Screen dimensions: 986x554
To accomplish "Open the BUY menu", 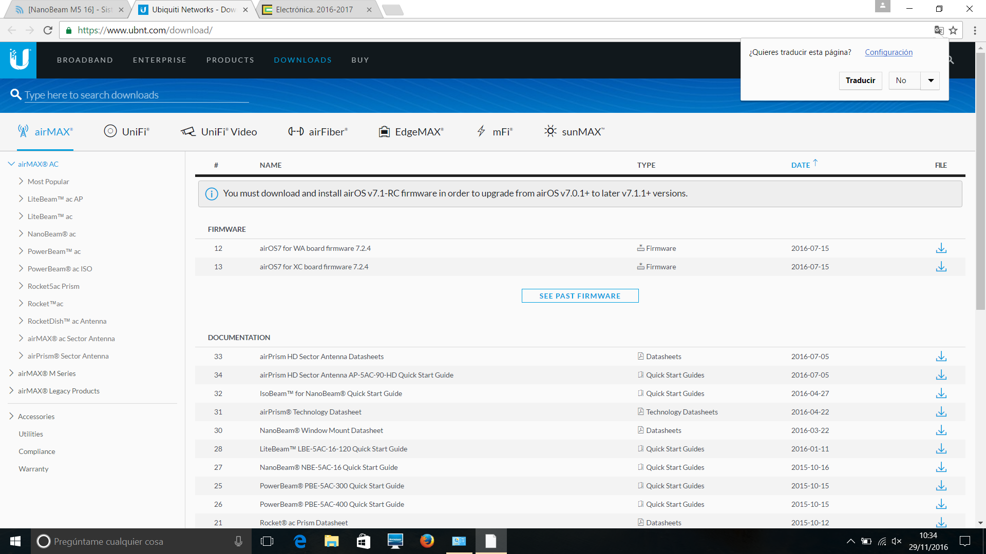I will pyautogui.click(x=361, y=60).
